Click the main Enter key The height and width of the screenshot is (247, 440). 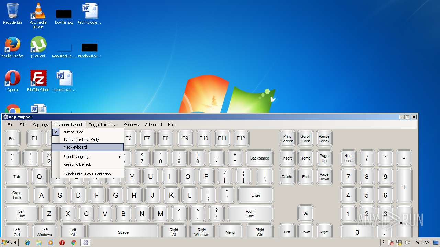[256, 195]
